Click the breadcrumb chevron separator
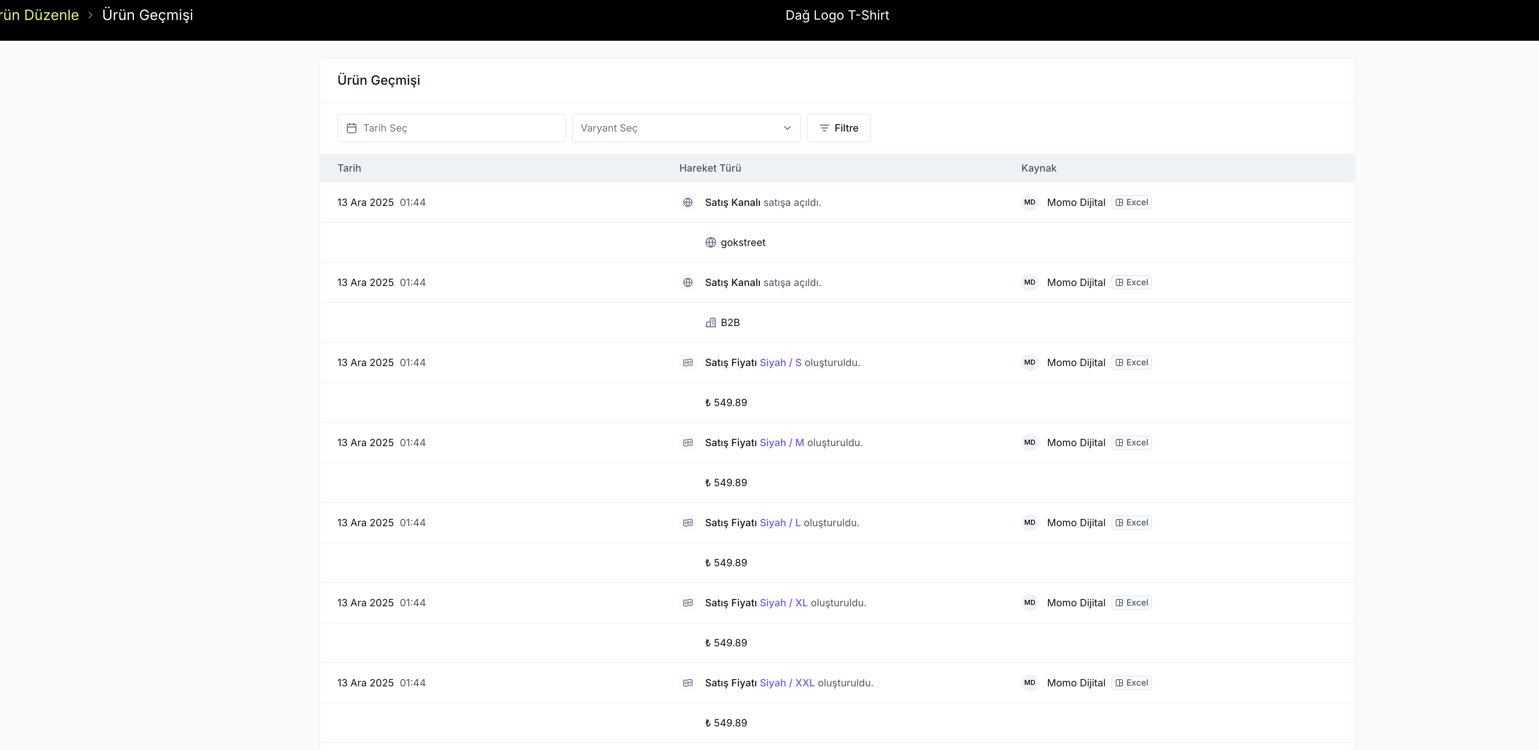This screenshot has height=750, width=1539. pyautogui.click(x=90, y=15)
